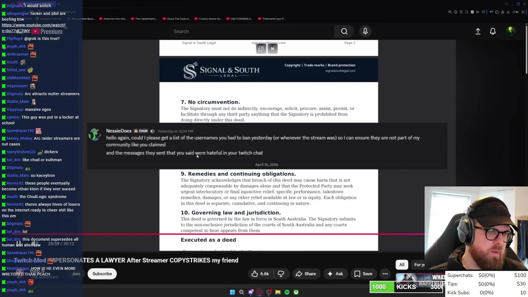Screen dimensions: 528x297
Task: Click chat username teenytinytony22
Action: (x=21, y=152)
